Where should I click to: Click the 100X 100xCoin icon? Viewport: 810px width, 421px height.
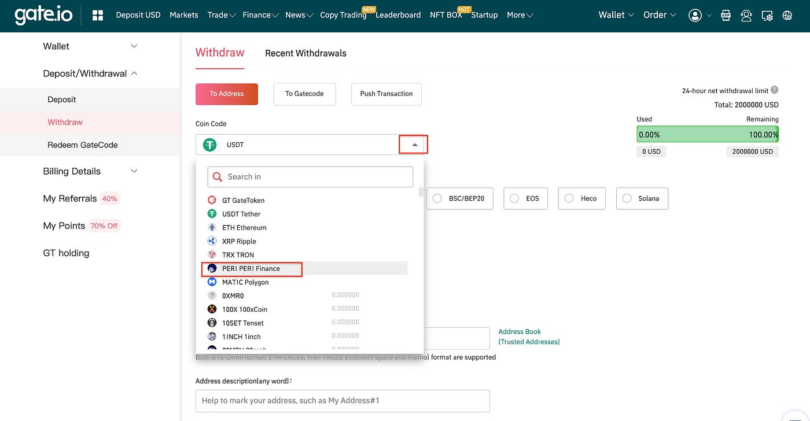[x=212, y=309]
